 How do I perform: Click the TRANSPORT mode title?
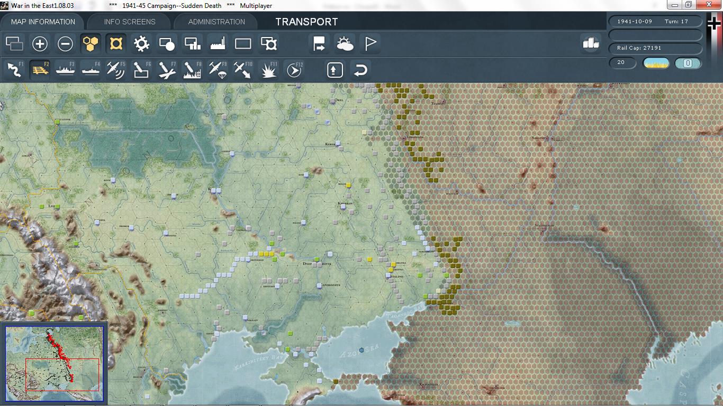coord(306,22)
